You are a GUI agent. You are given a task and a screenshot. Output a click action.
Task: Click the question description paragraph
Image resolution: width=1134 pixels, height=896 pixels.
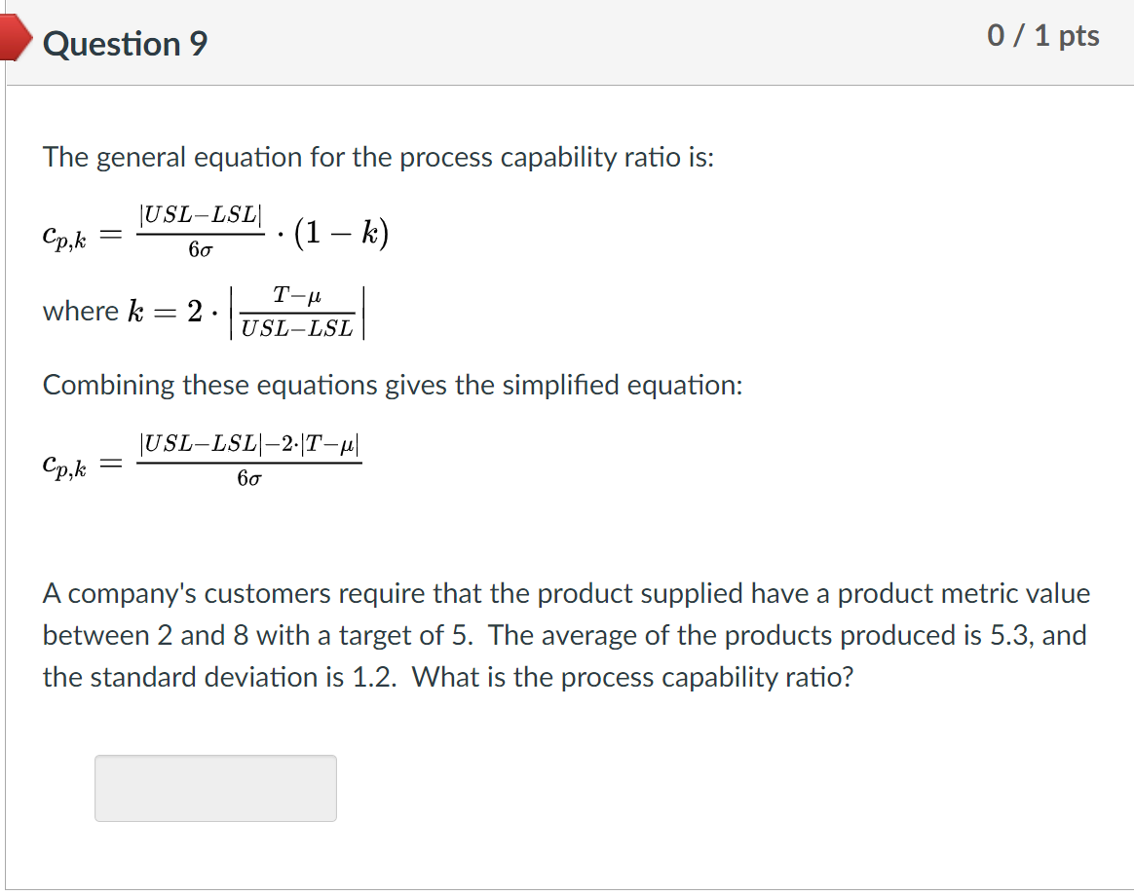click(x=565, y=635)
